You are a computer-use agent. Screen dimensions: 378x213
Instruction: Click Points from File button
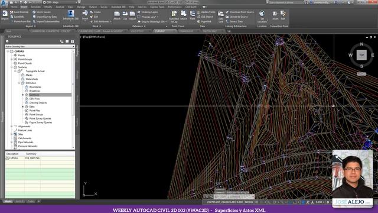21,21
